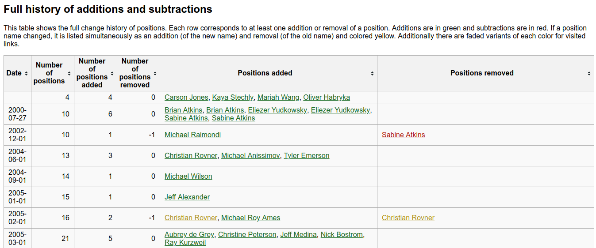Open the Oliver Habryka link
This screenshot has width=596, height=248.
(326, 98)
